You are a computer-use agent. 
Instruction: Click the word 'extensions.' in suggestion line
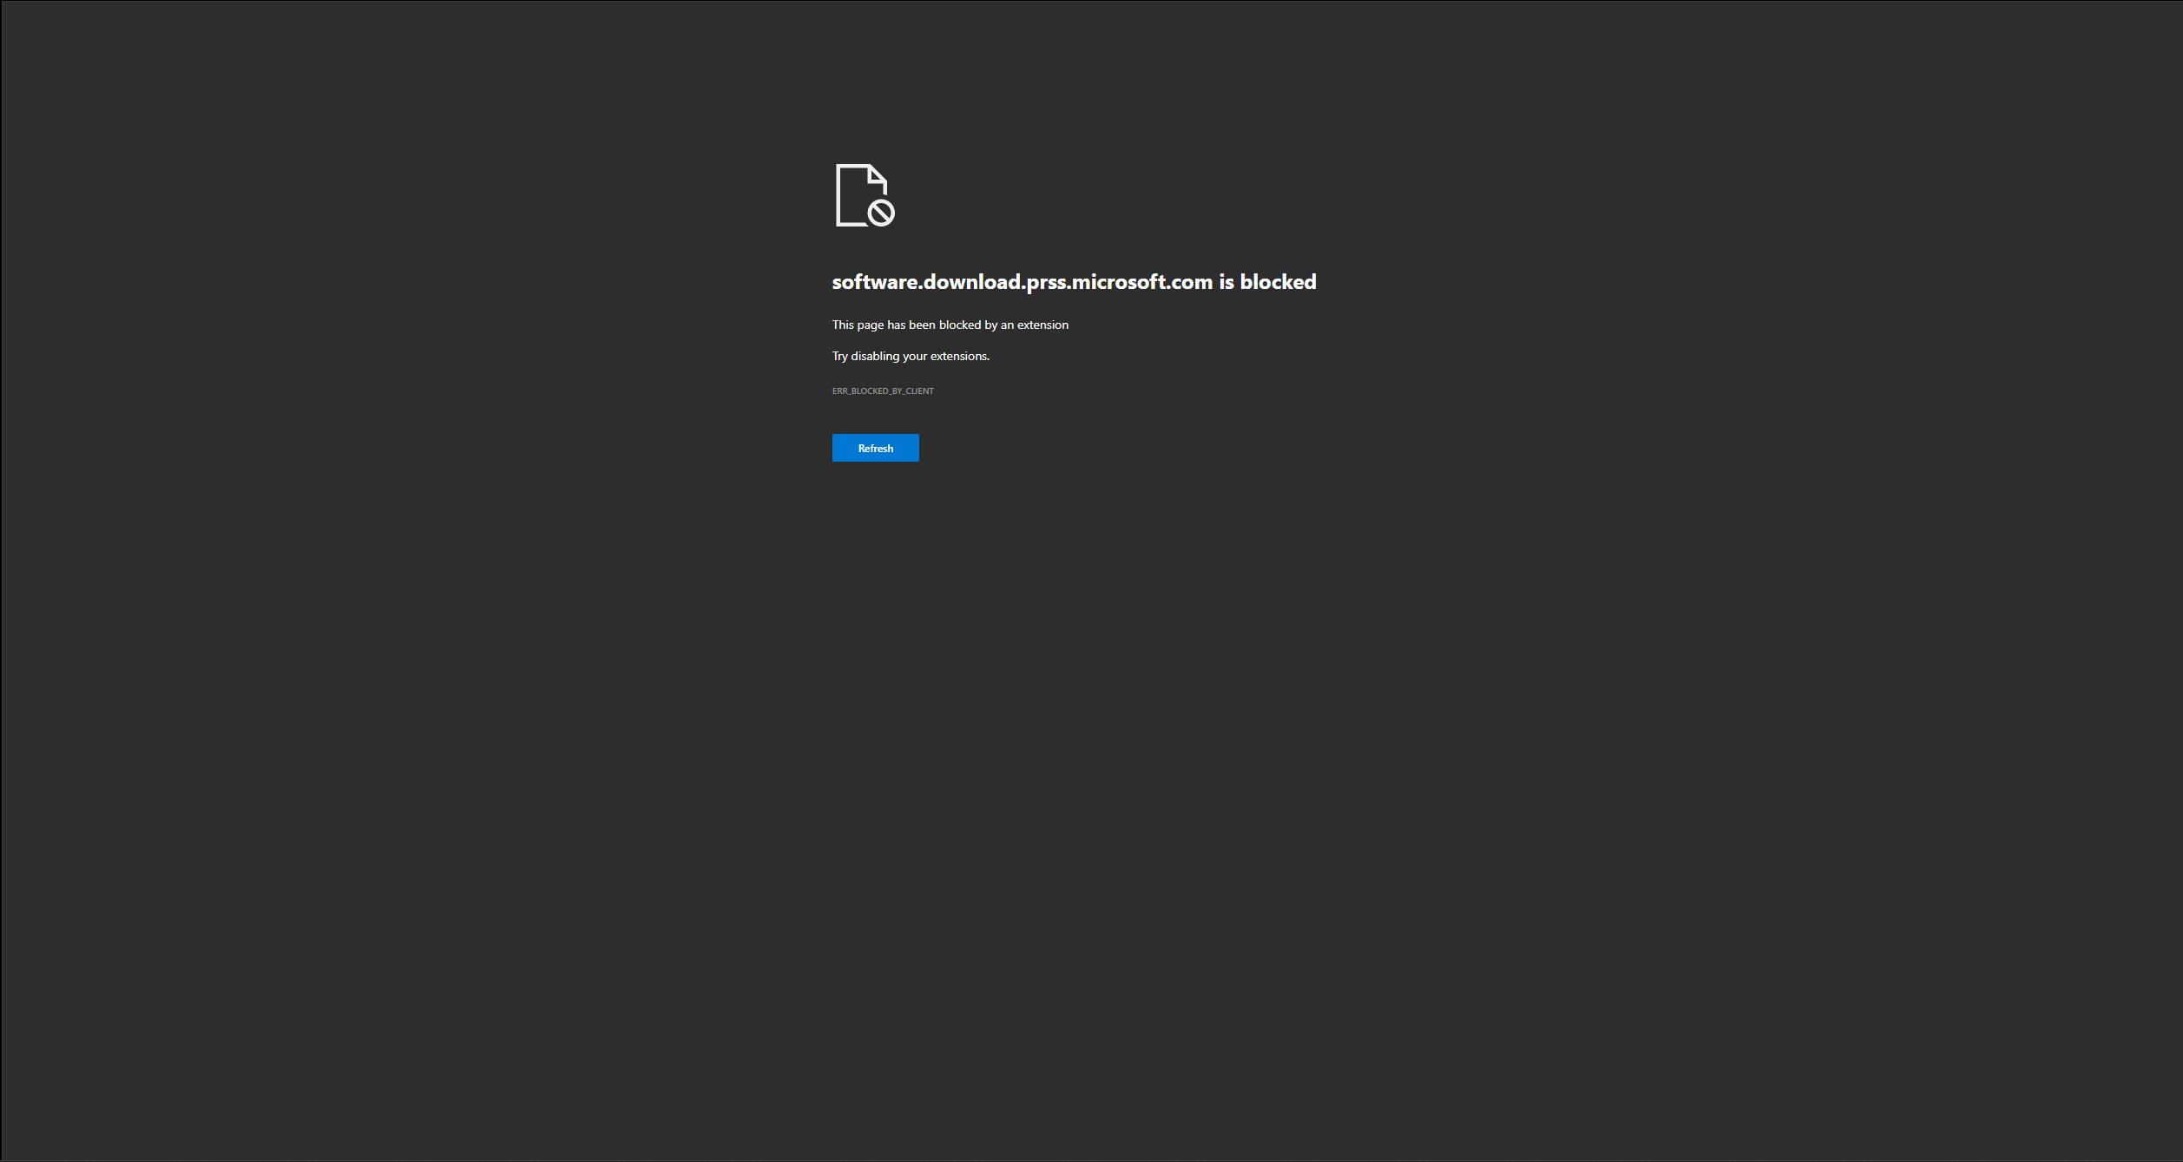point(959,357)
